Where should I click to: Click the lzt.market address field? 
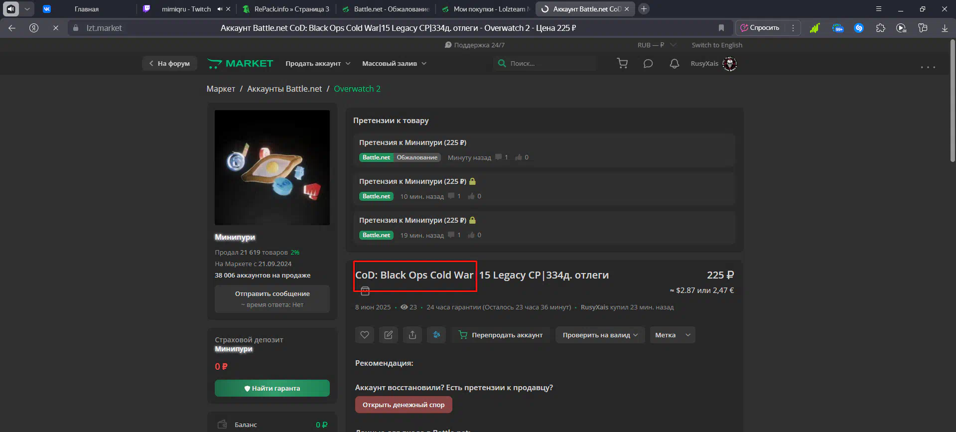(104, 28)
